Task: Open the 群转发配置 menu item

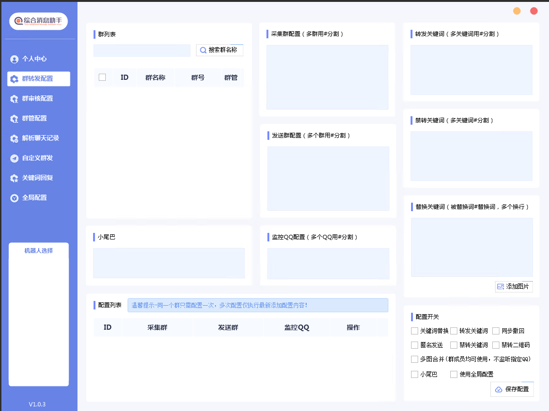Action: tap(39, 79)
